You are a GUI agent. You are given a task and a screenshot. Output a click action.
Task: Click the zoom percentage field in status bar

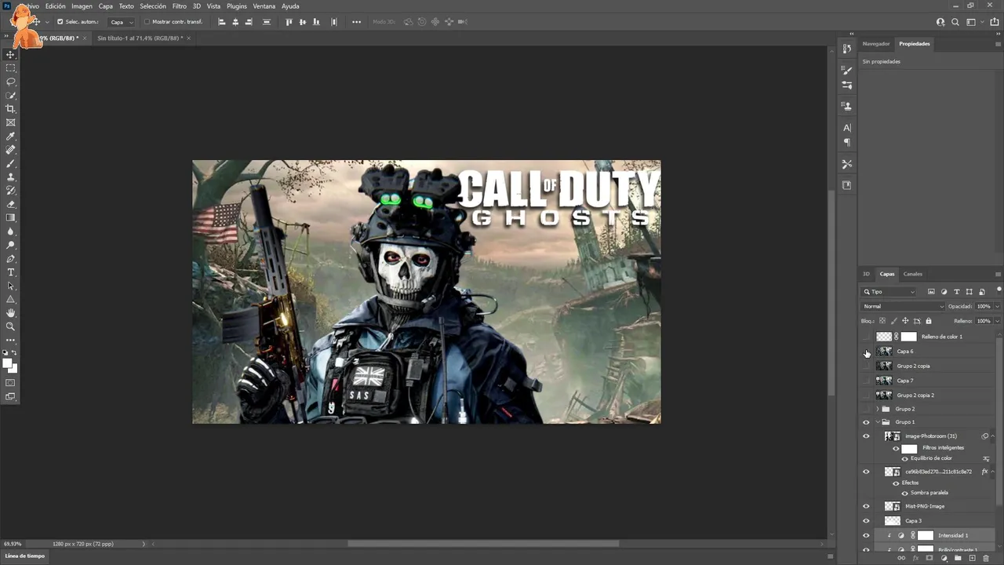click(x=13, y=544)
